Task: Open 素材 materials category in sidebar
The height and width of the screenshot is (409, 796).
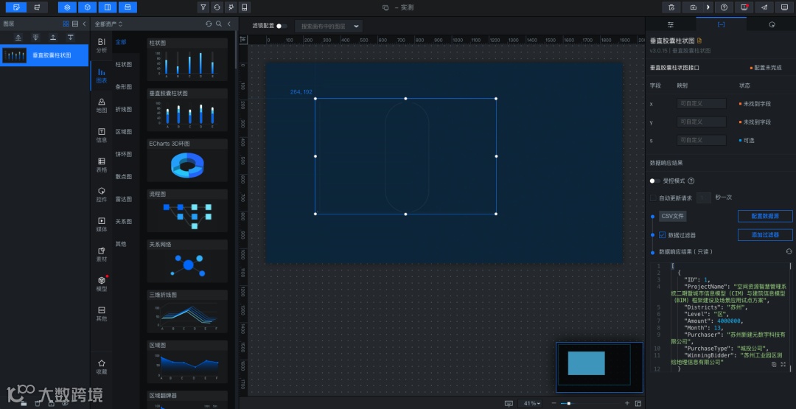Action: pos(102,255)
